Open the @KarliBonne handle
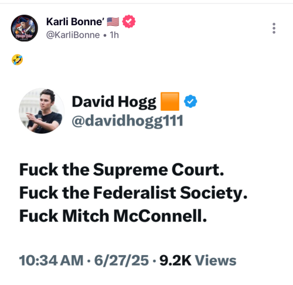Image resolution: width=293 pixels, height=285 pixels. click(x=73, y=35)
